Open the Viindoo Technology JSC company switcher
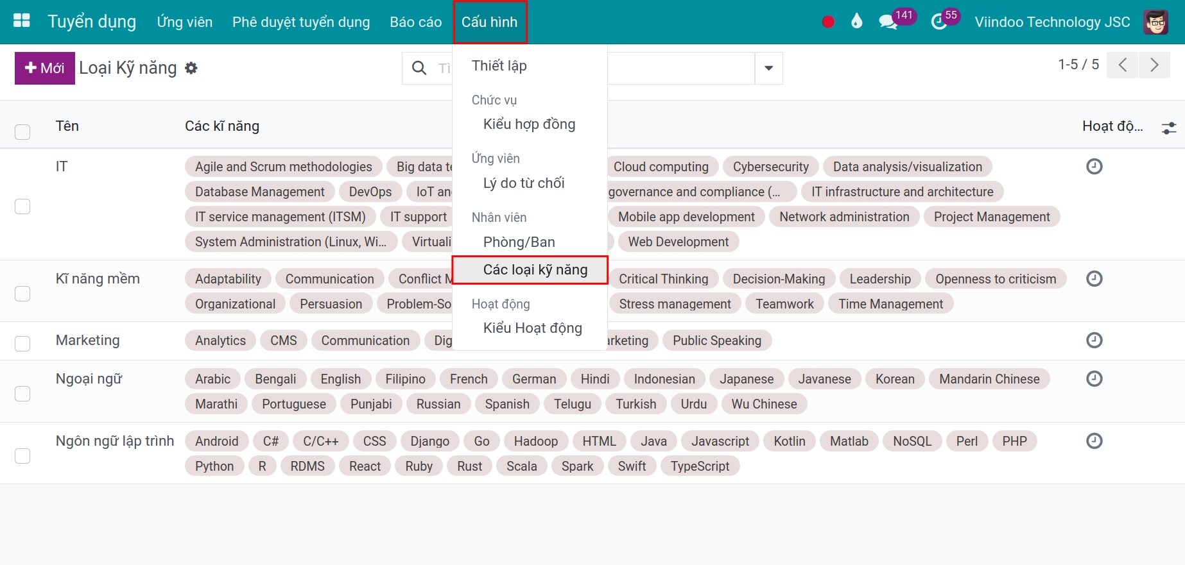The width and height of the screenshot is (1185, 565). point(1052,22)
